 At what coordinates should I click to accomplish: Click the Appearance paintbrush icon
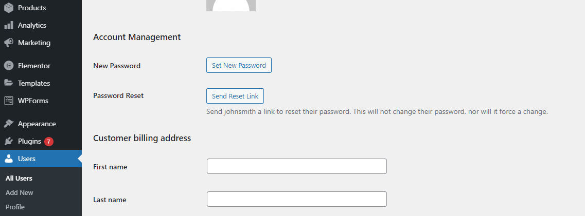[9, 124]
